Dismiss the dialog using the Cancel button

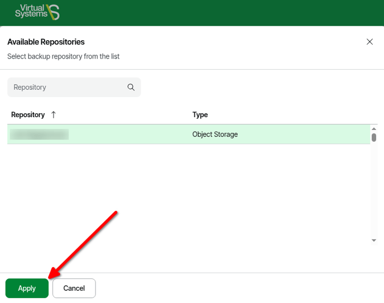pos(74,288)
